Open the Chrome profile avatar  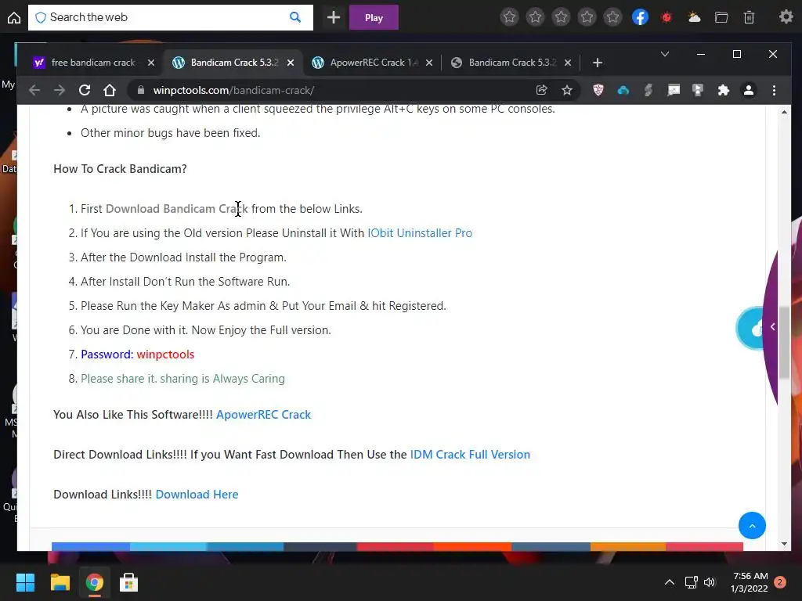[748, 91]
